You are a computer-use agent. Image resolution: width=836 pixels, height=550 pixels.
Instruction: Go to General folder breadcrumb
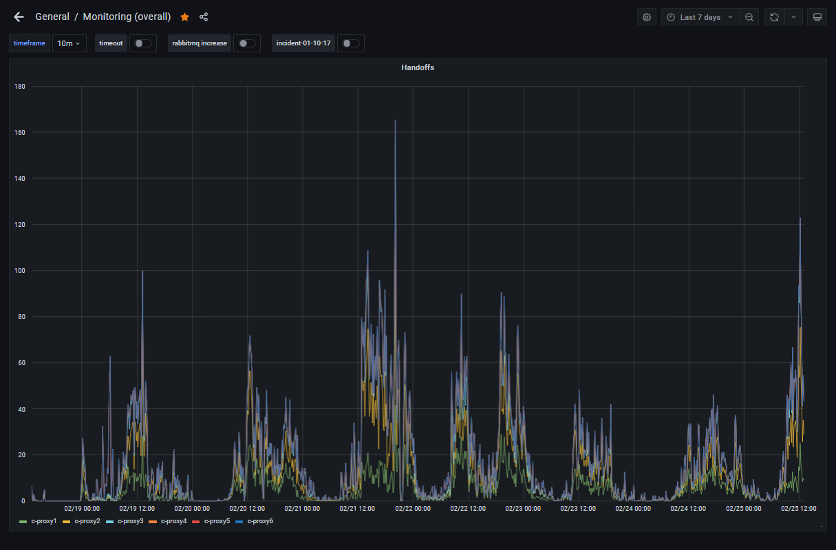[52, 17]
